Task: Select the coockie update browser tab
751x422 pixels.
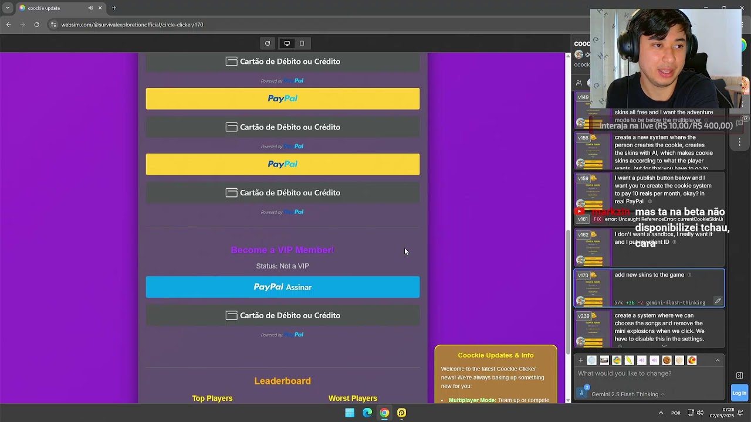Action: 60,8
